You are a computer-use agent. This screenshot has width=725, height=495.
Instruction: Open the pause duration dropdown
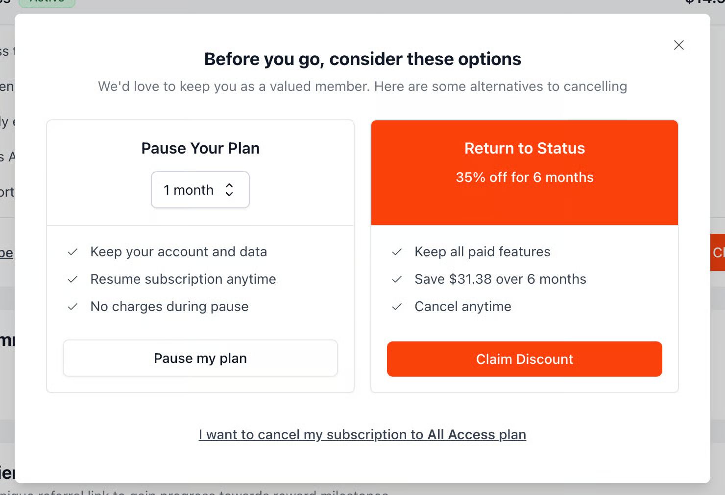click(200, 190)
